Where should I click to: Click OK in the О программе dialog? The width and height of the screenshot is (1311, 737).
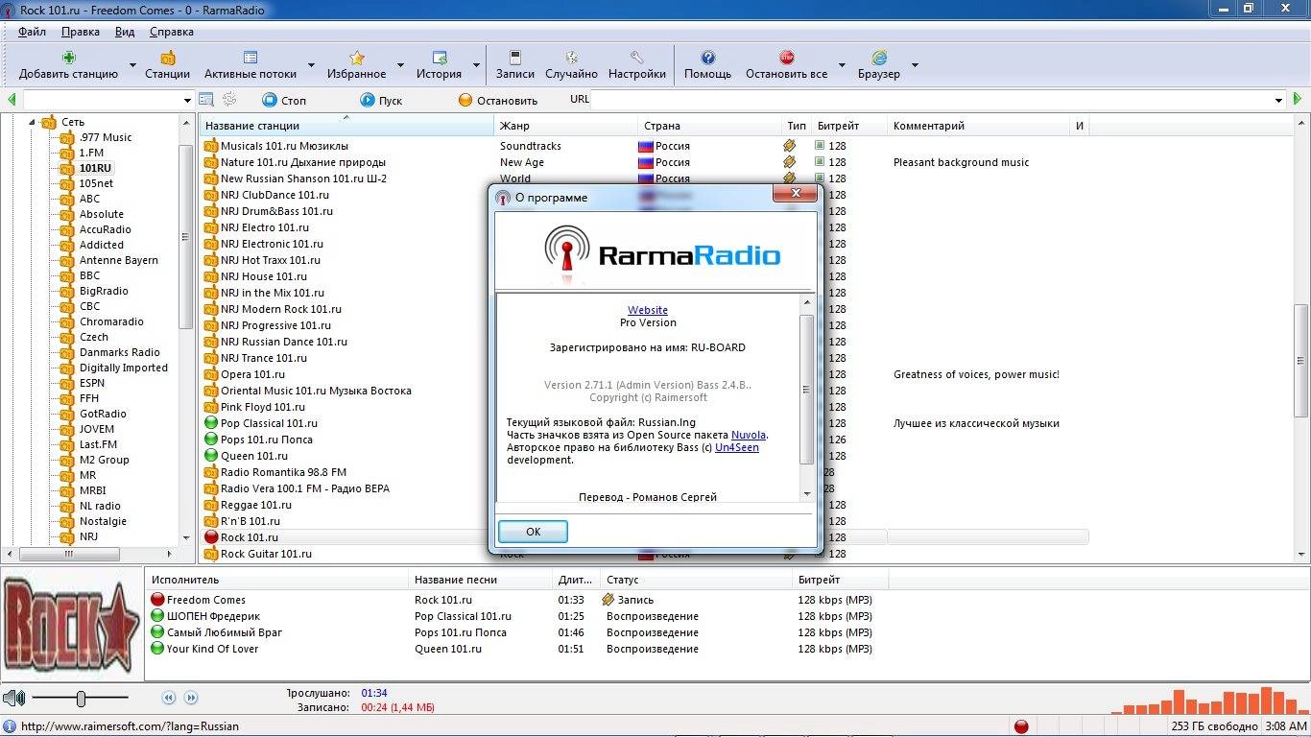pyautogui.click(x=534, y=532)
